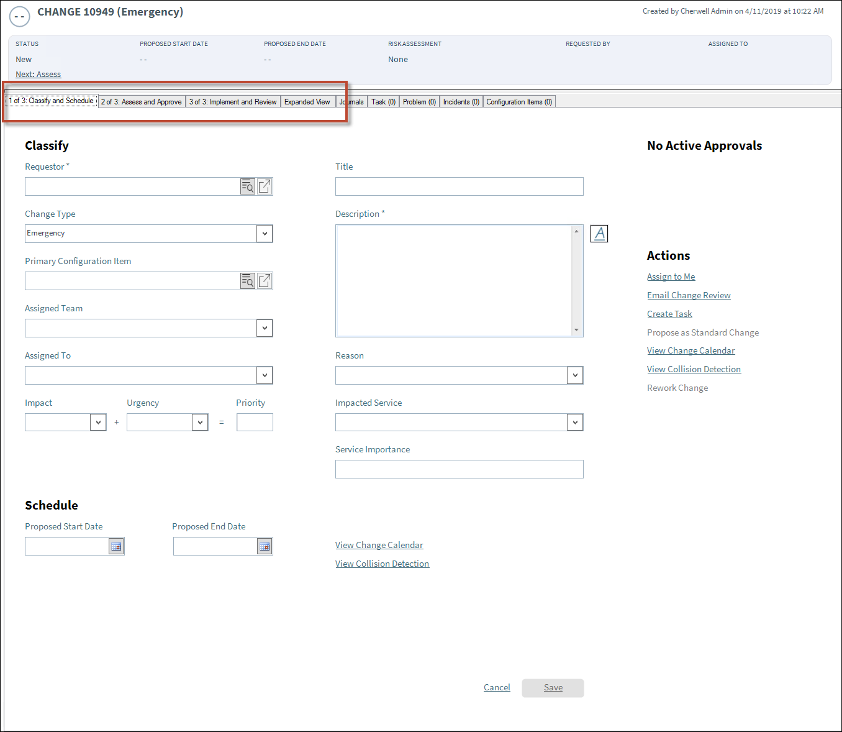The height and width of the screenshot is (732, 842).
Task: Click the round status icon beside the Change title
Action: (x=20, y=16)
